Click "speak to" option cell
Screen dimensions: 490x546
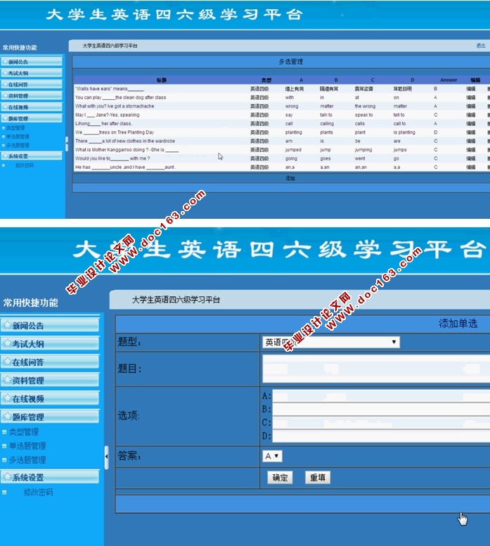pyautogui.click(x=363, y=115)
